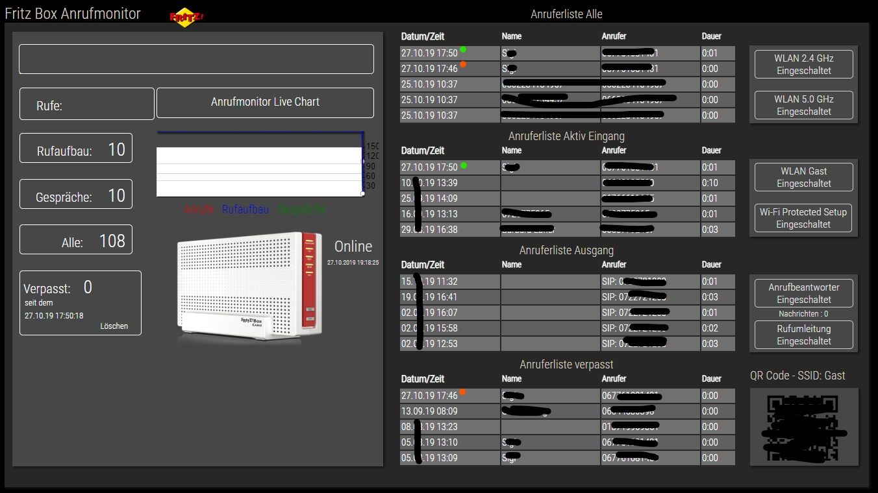Select missed call row ending 13:23
The width and height of the screenshot is (878, 493).
[x=568, y=427]
